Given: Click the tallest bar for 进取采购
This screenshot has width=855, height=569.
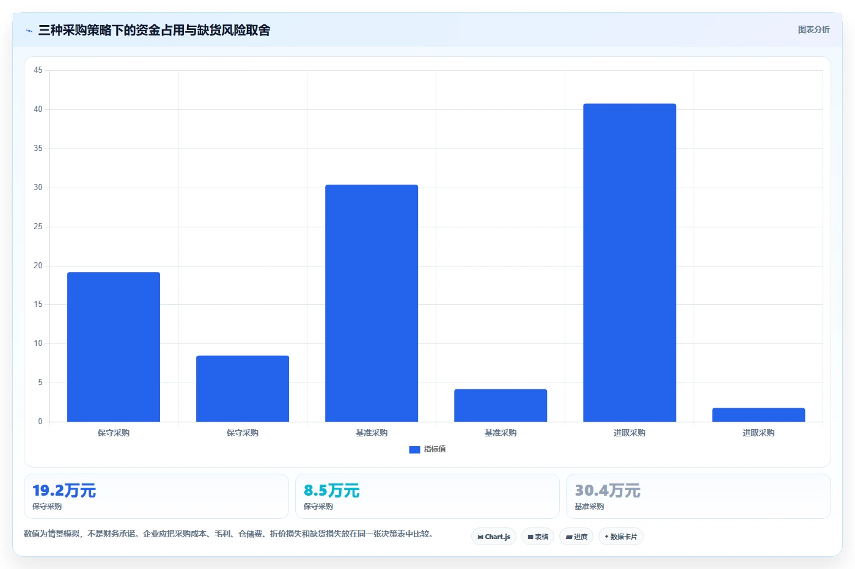Looking at the screenshot, I should (x=629, y=263).
